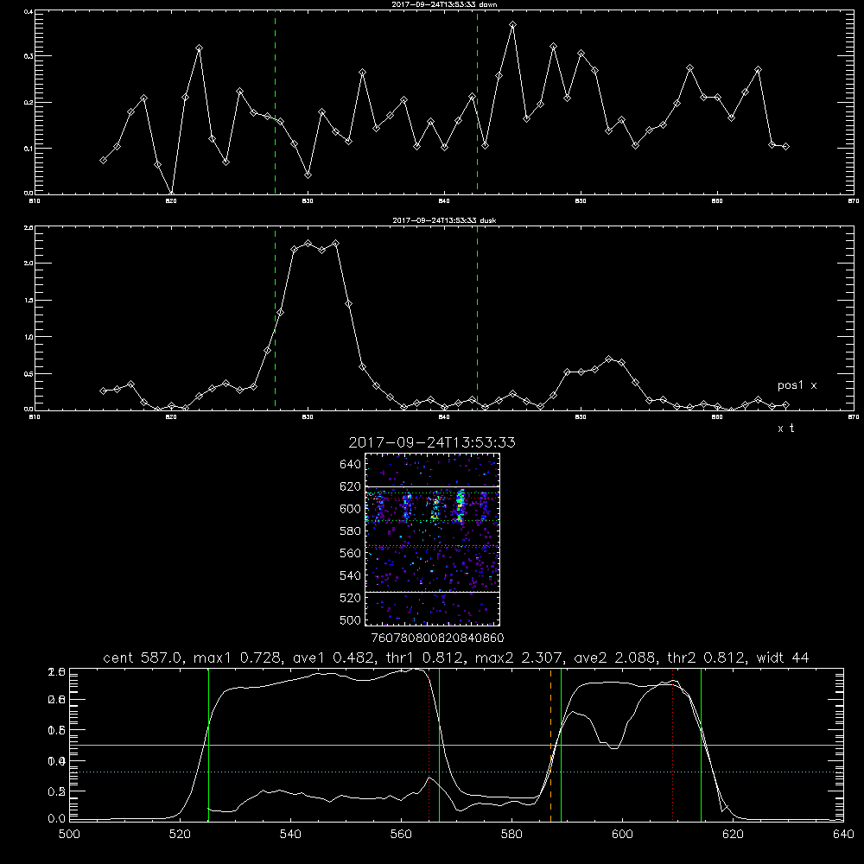Click the 'max2 2.307' value
Screen dimensions: 864x864
point(519,658)
